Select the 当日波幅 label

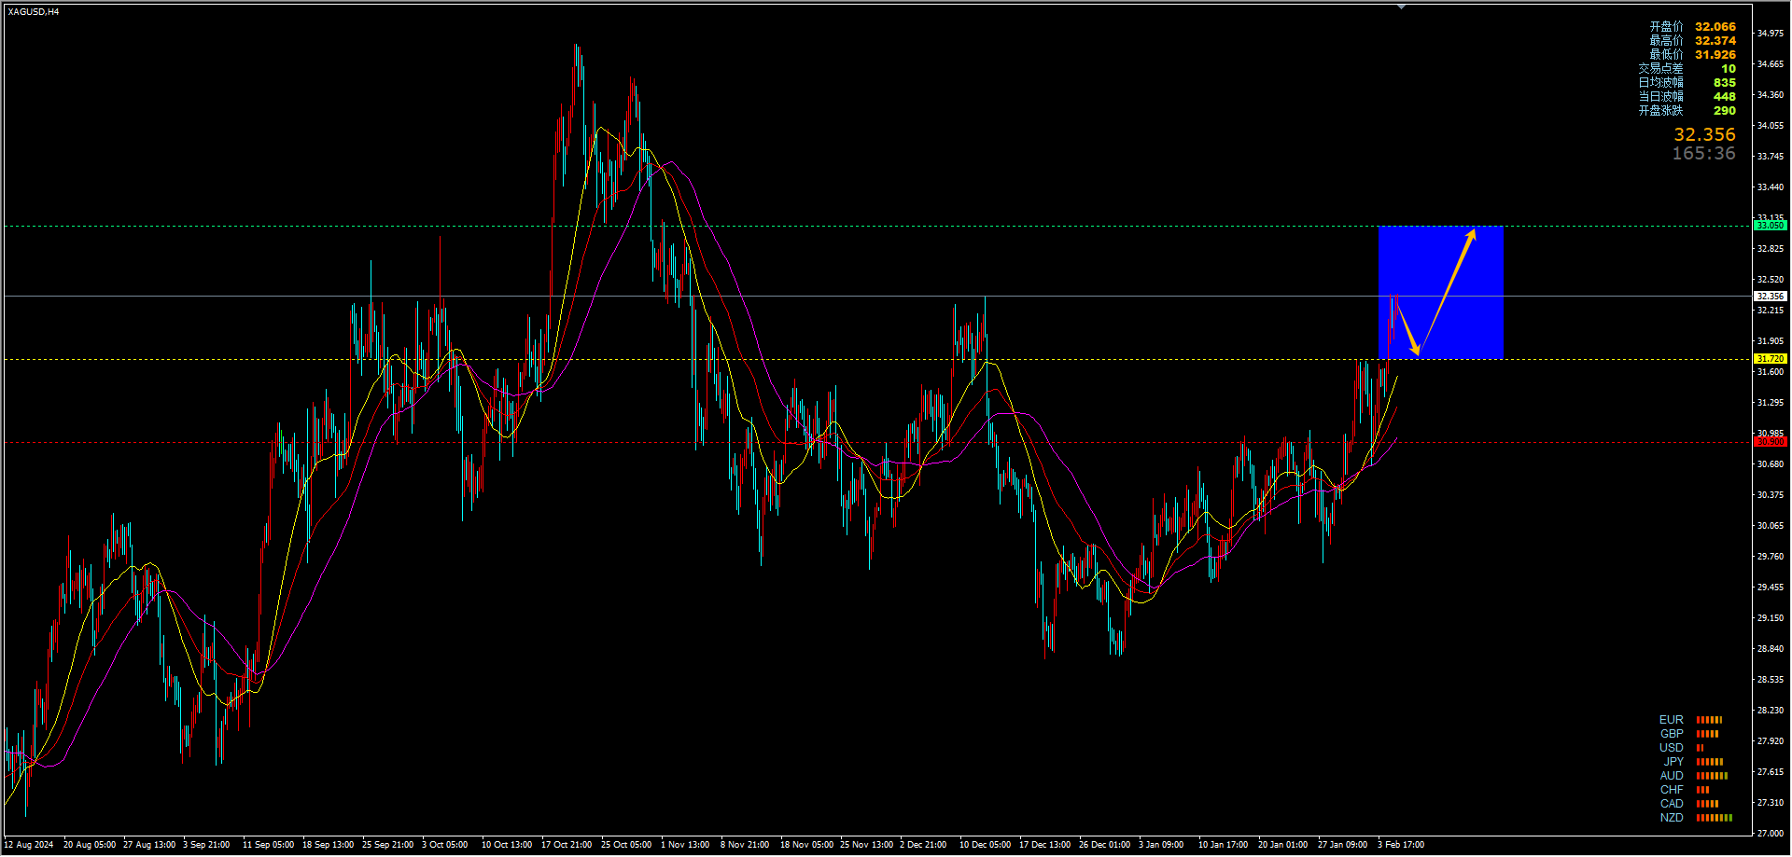[1660, 97]
